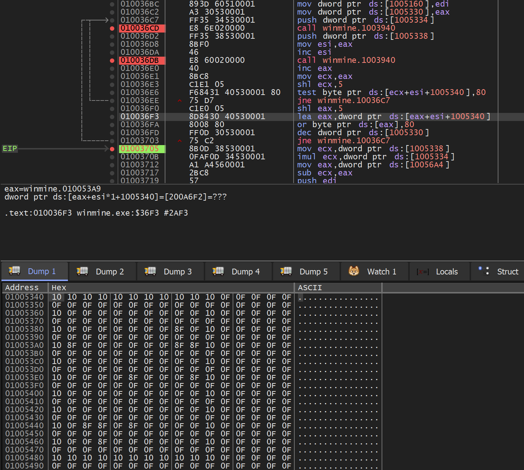Click the Dump 2 memory icon
This screenshot has height=470, width=524.
click(x=82, y=271)
